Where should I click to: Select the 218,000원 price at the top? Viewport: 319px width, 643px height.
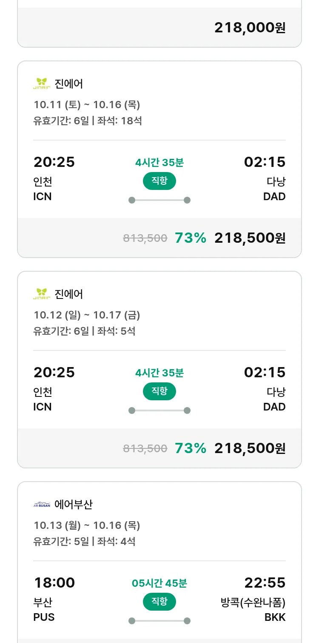[x=250, y=28]
